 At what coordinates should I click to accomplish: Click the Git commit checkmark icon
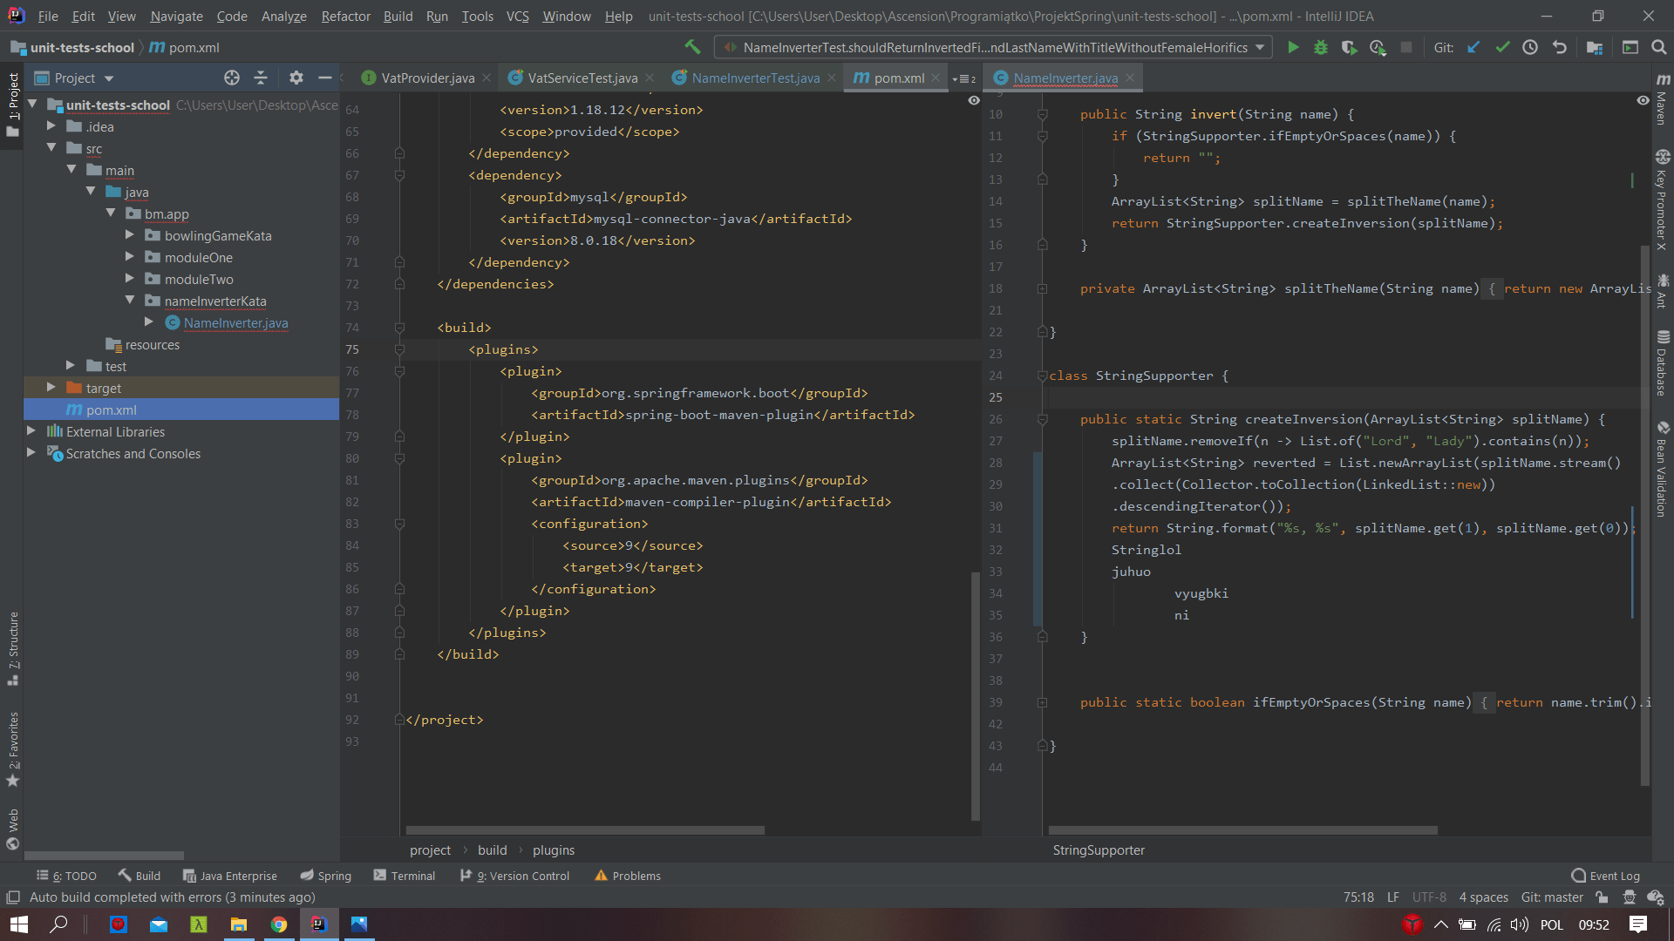coord(1502,48)
